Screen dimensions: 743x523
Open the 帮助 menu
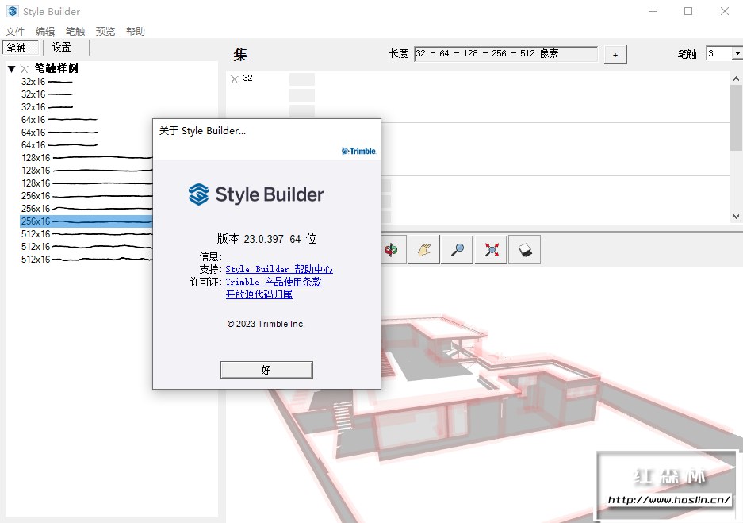click(136, 31)
